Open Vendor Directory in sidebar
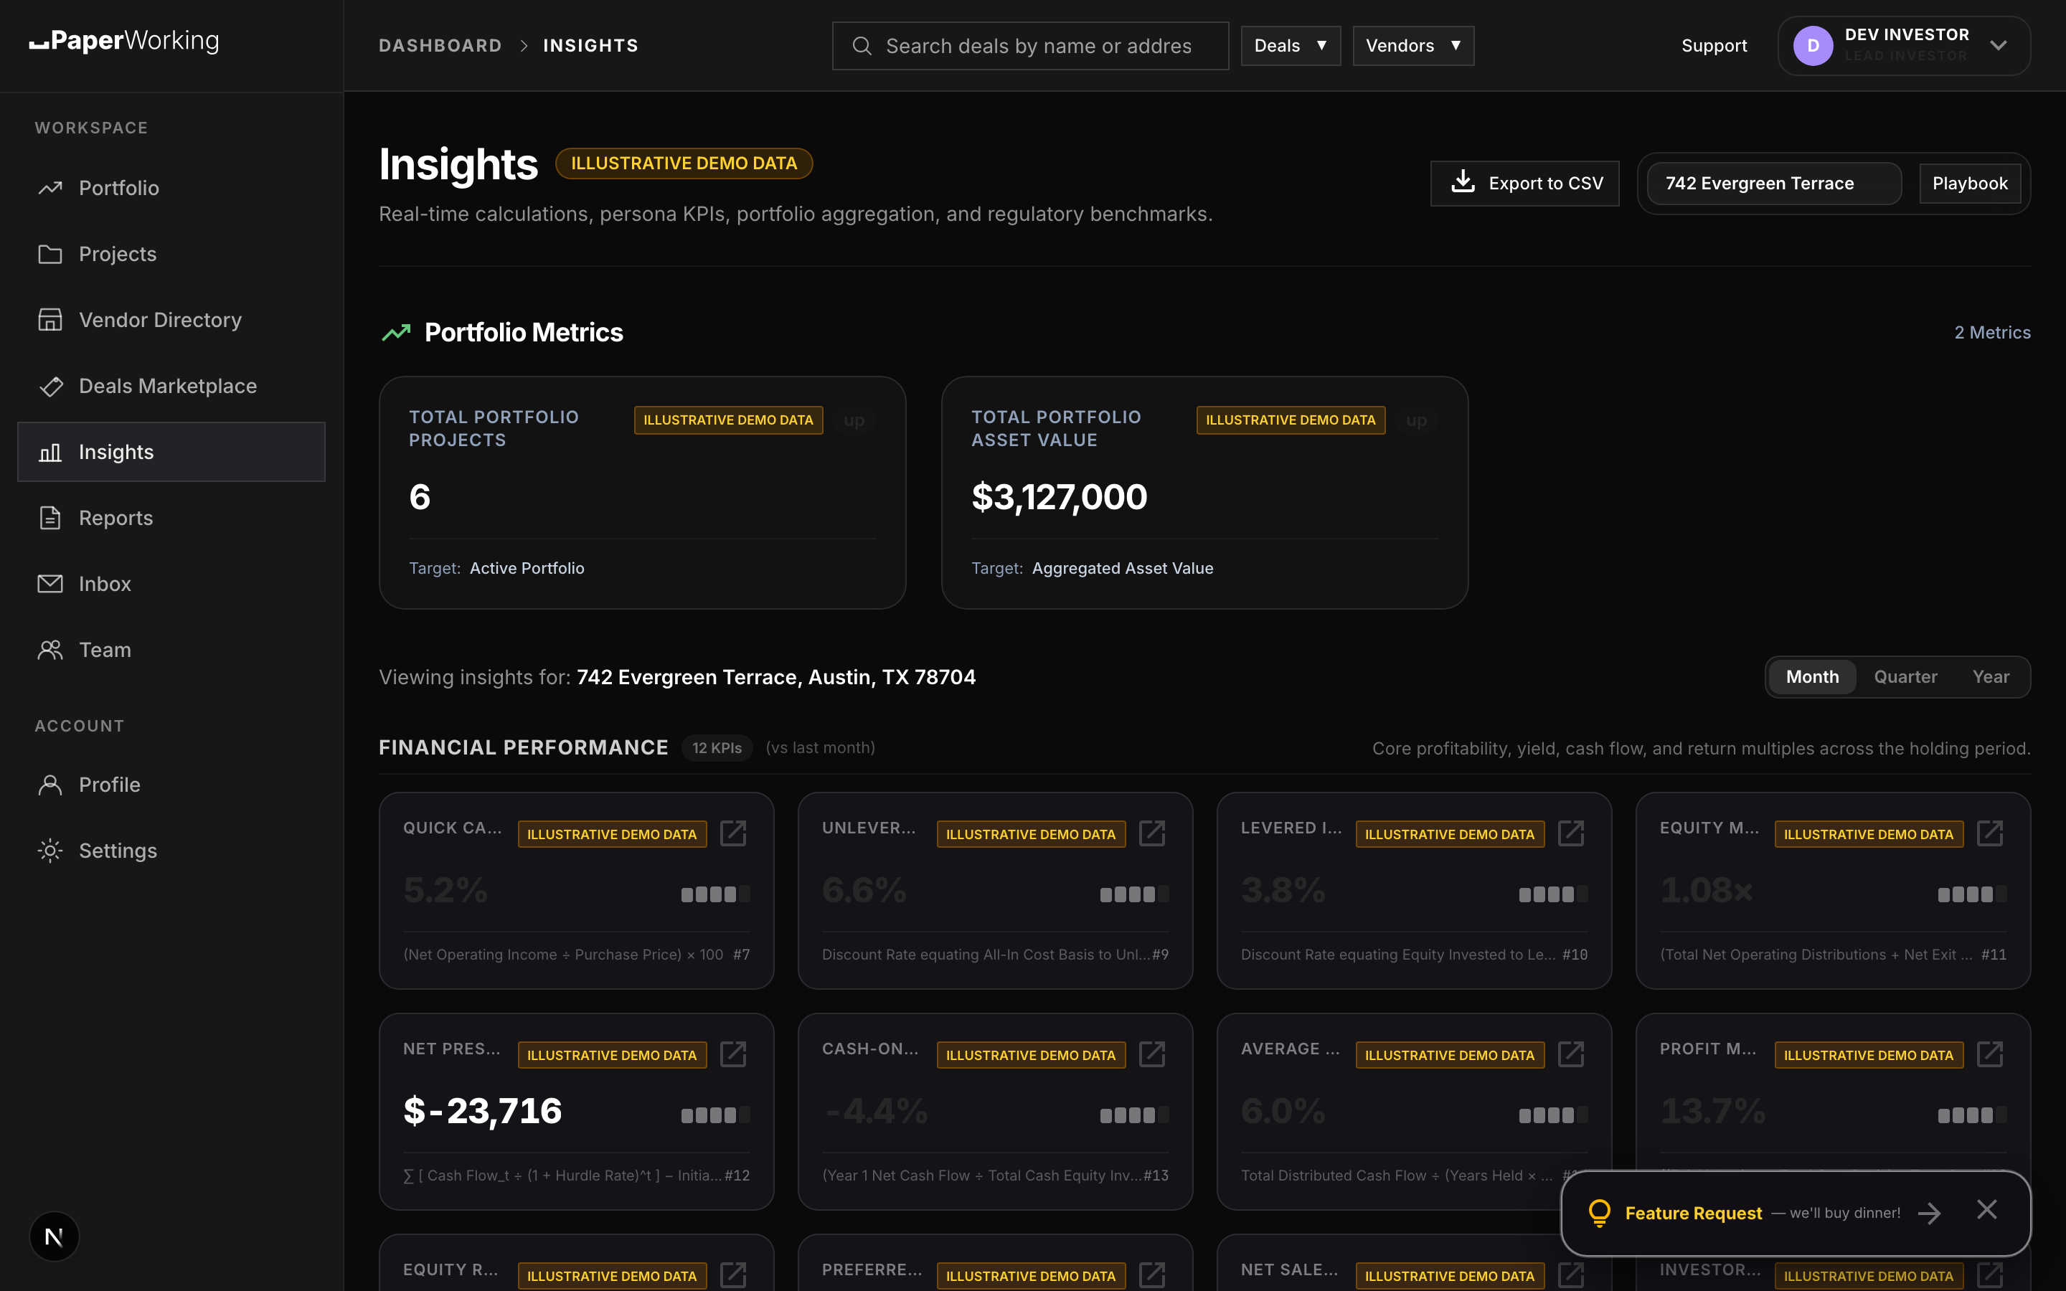This screenshot has height=1291, width=2066. tap(171, 320)
